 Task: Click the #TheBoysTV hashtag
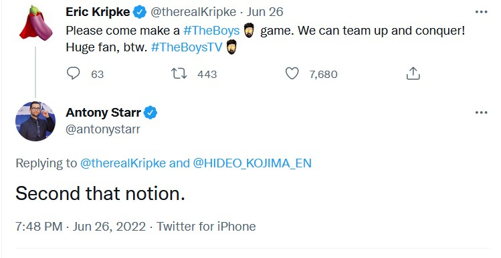coord(186,47)
